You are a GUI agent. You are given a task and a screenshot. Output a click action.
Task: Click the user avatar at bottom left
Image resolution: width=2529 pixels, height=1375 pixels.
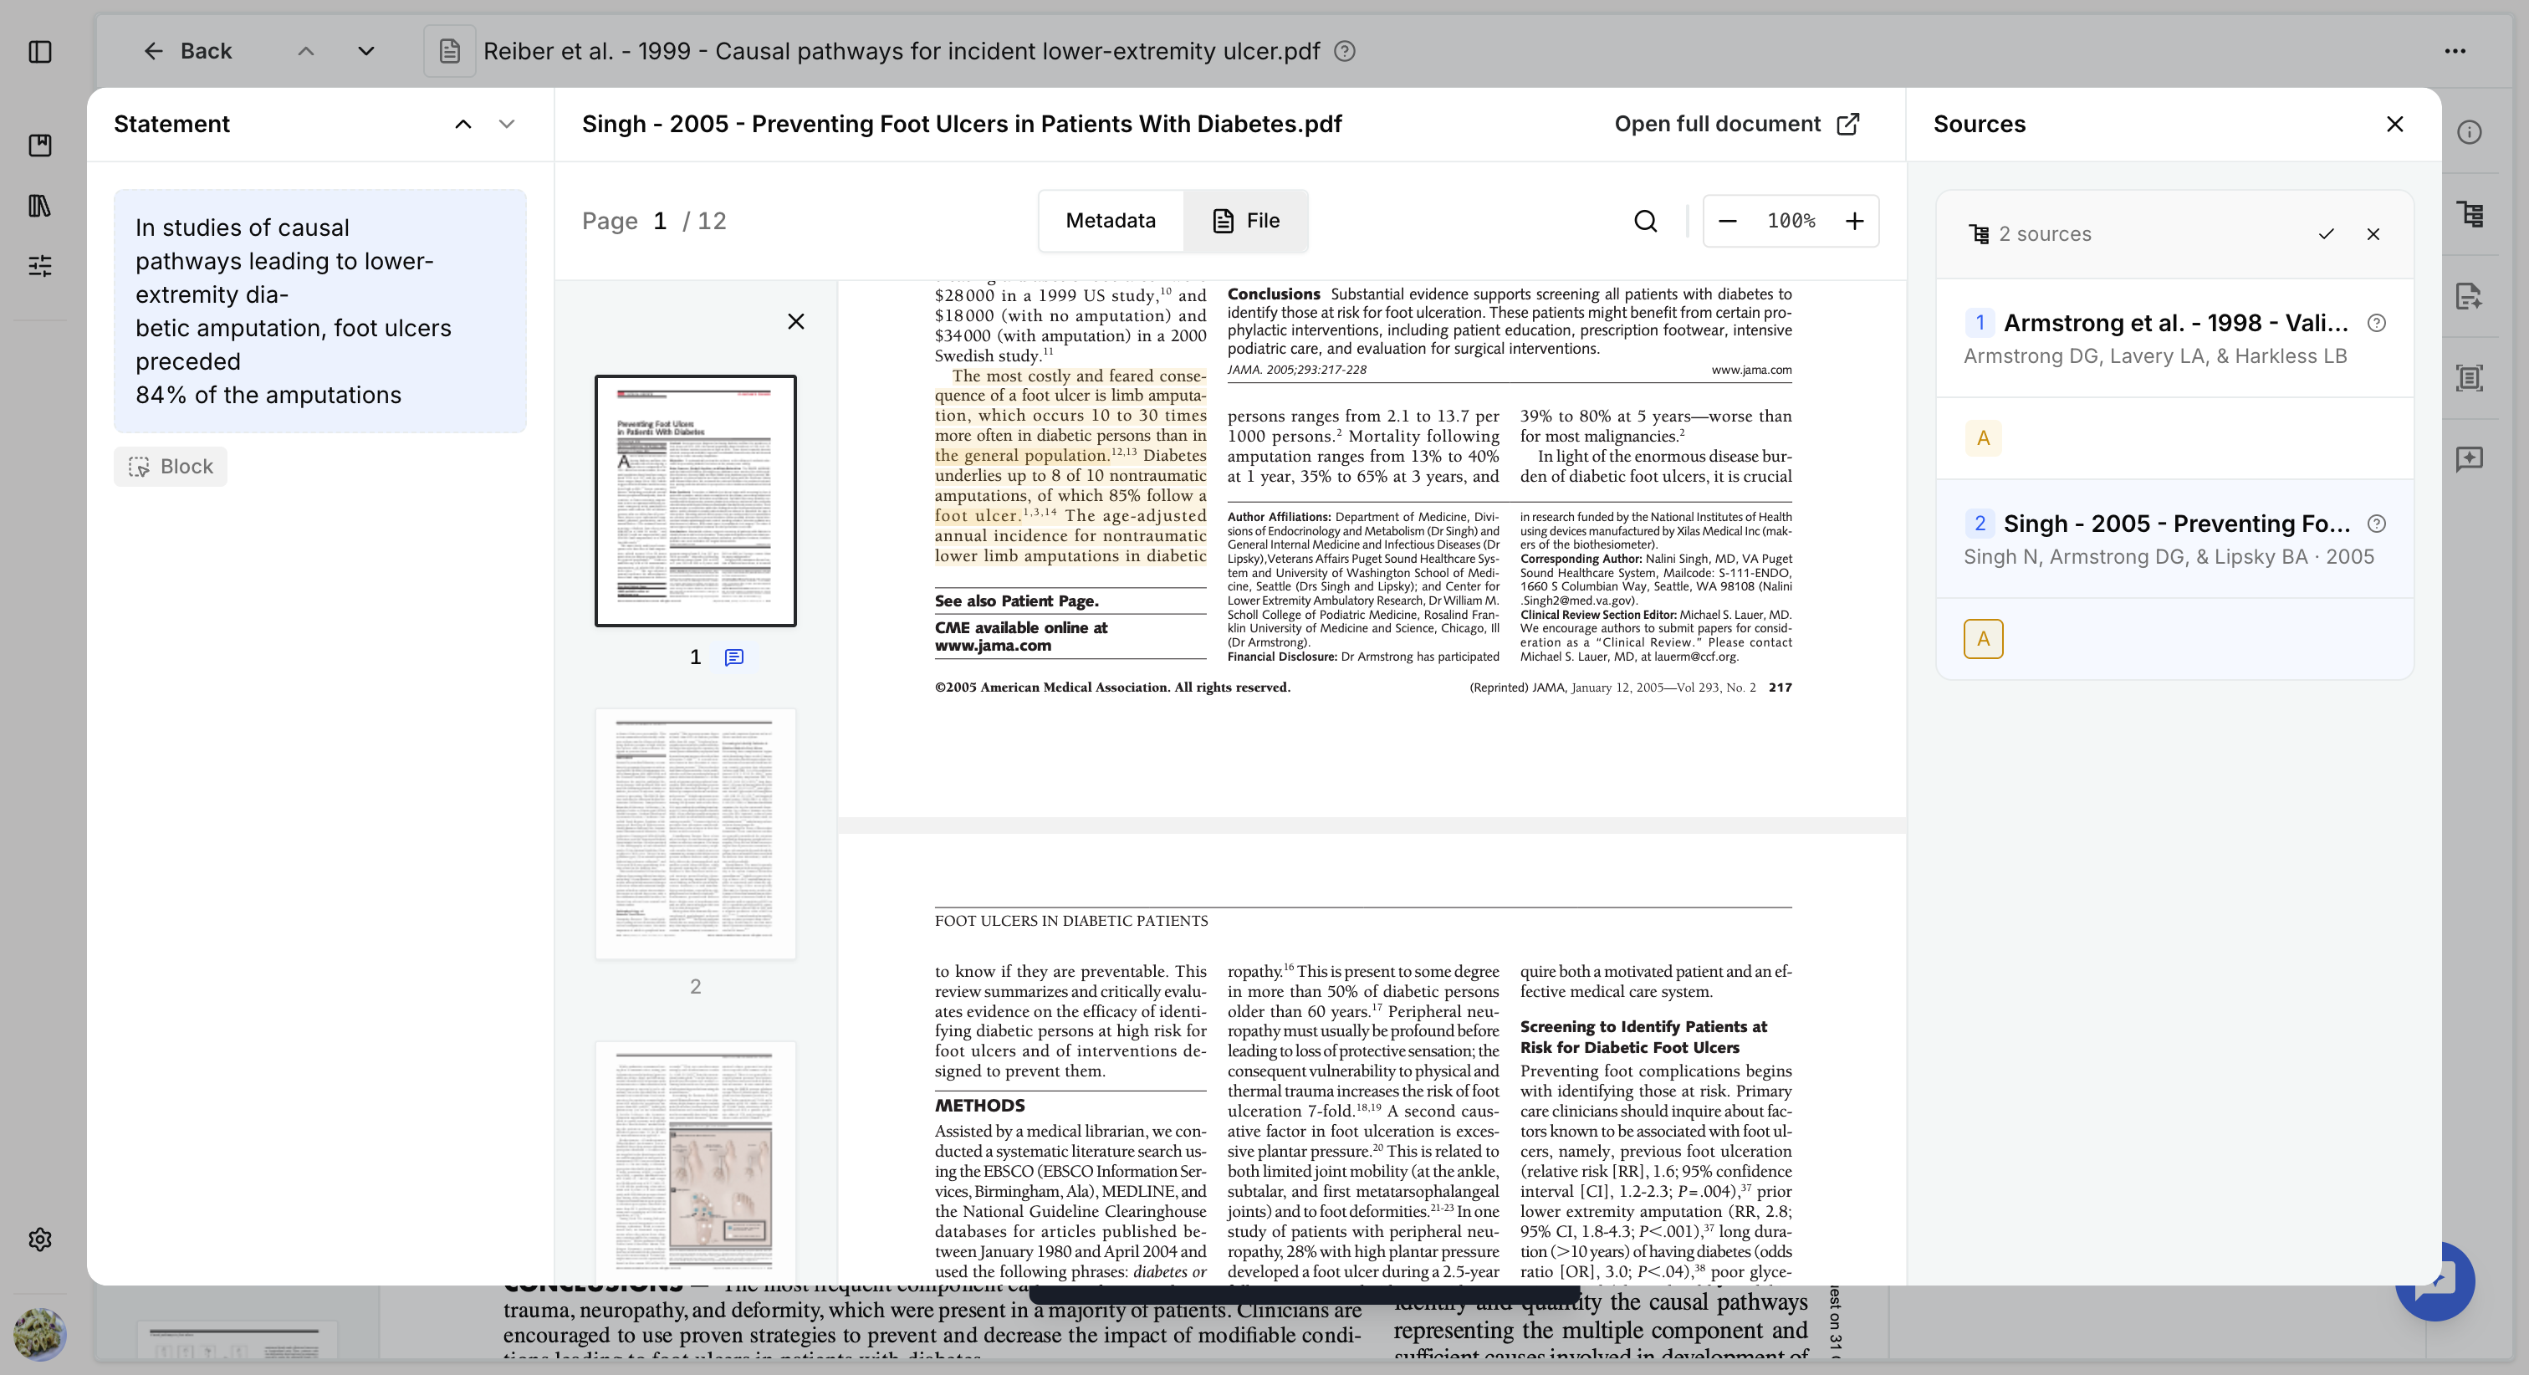(x=40, y=1334)
